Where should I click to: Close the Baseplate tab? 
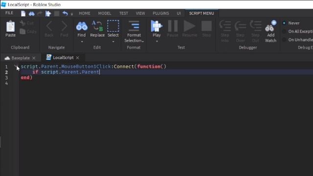34,58
